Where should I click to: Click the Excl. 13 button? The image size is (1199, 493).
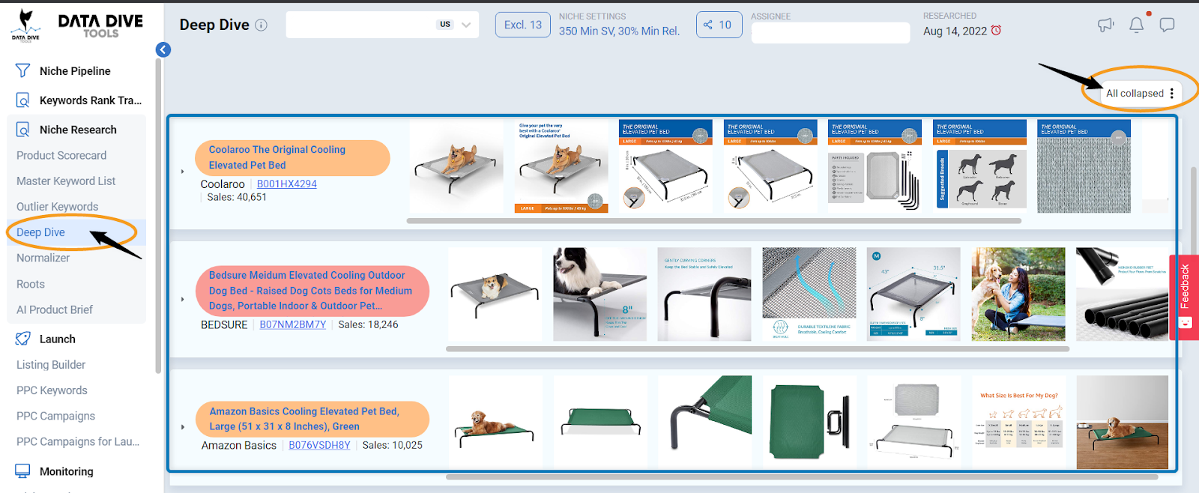pos(523,25)
